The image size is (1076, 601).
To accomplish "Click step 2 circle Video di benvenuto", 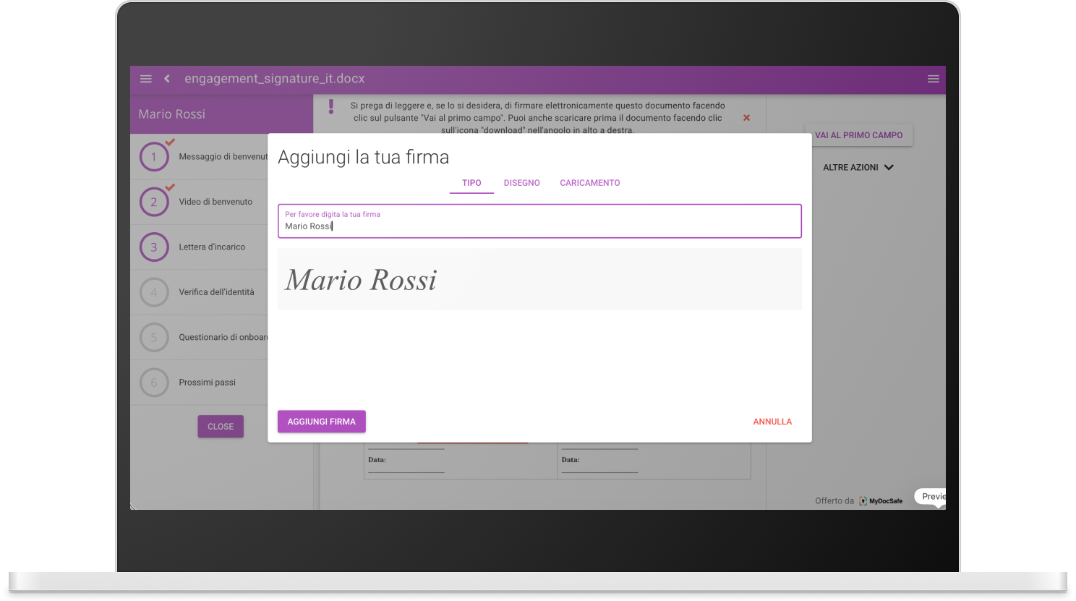I will pos(154,203).
